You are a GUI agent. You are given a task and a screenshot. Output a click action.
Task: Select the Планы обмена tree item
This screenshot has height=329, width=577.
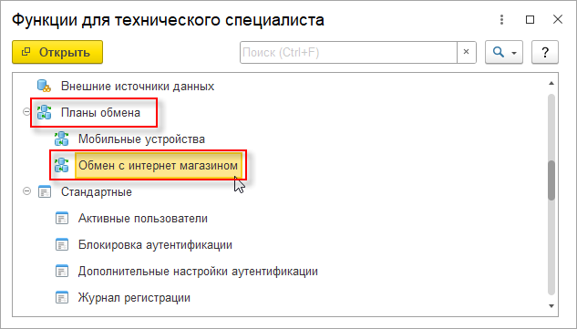click(x=100, y=113)
